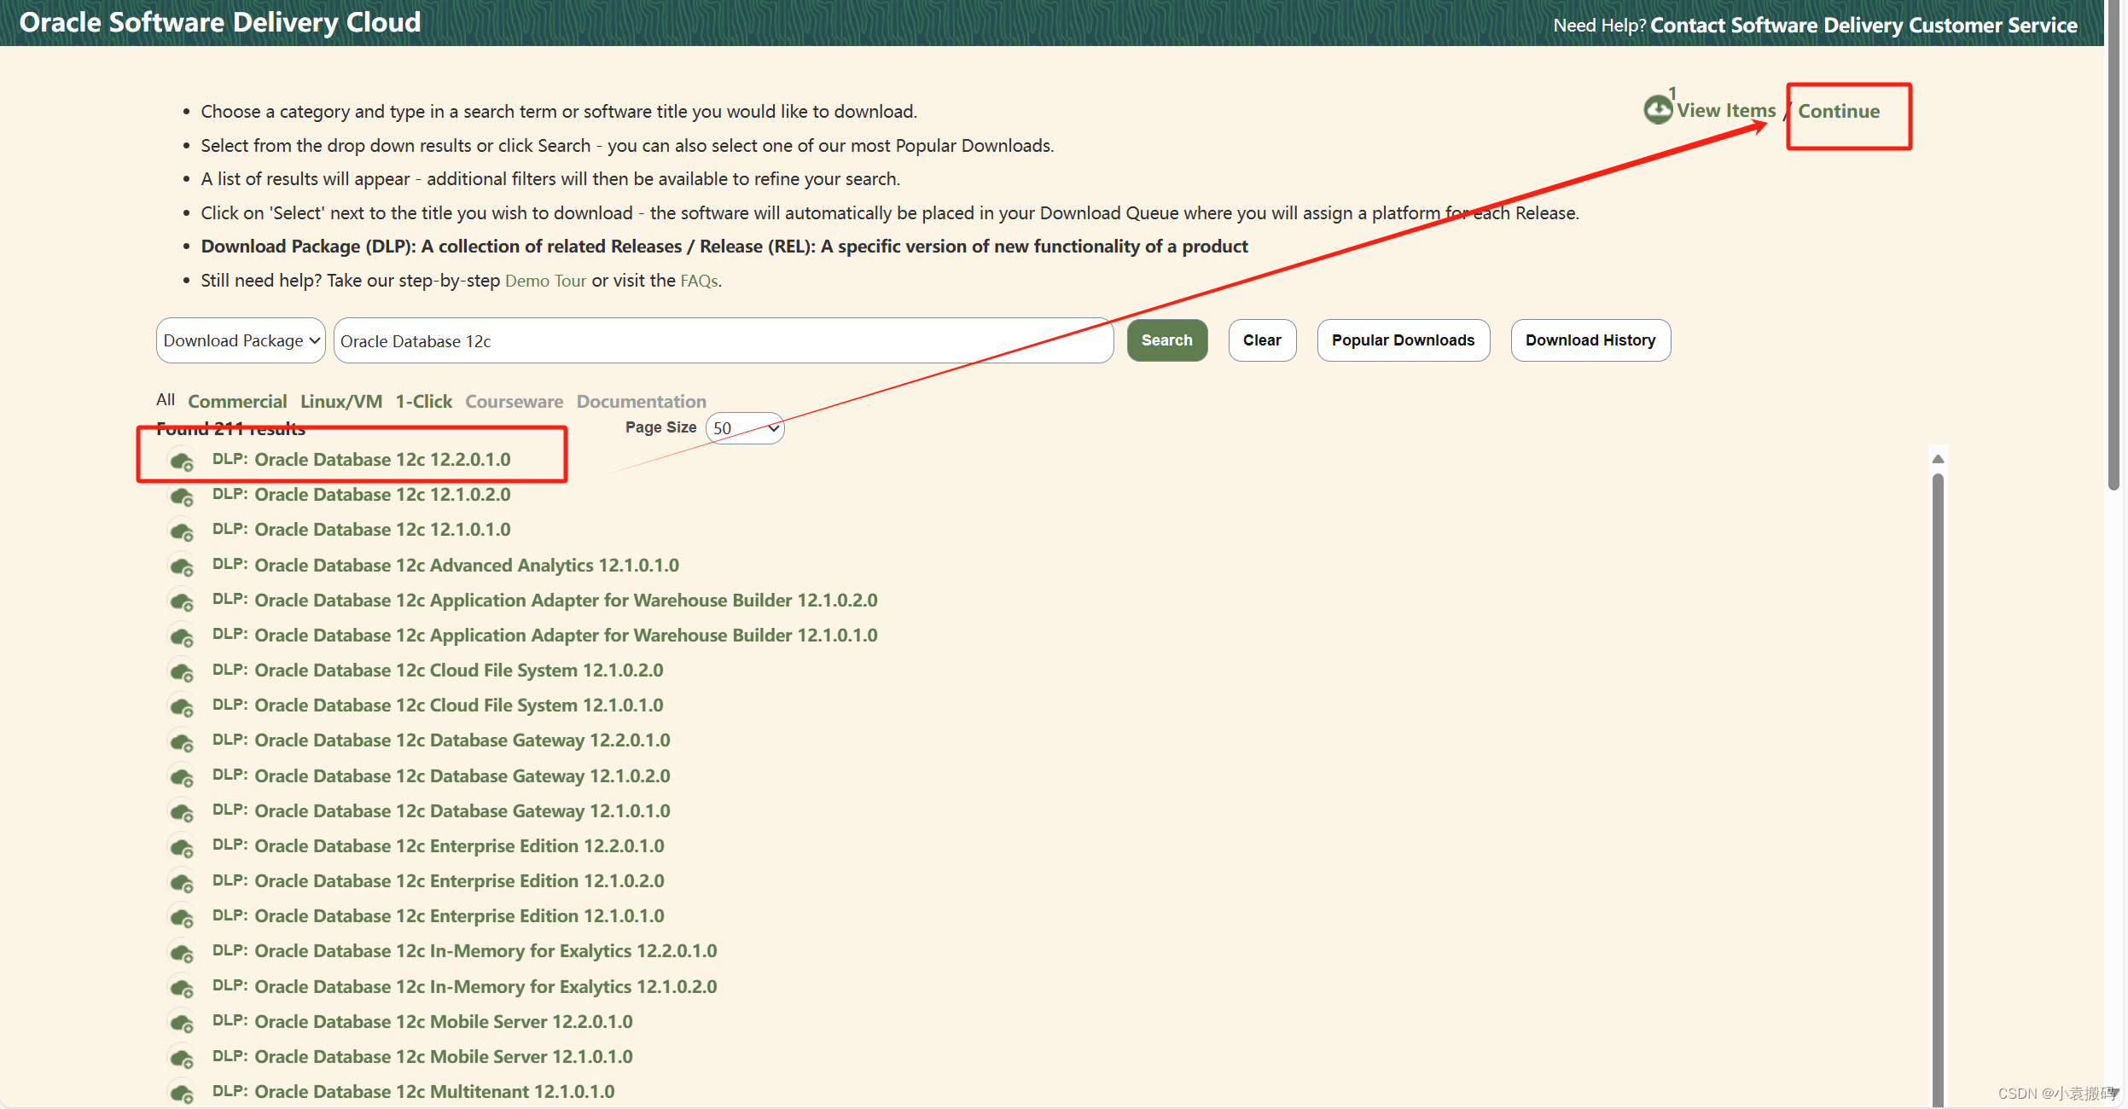Select Enterprise Edition 12.1.0.2.0 title
This screenshot has height=1109, width=2128.
[x=459, y=881]
